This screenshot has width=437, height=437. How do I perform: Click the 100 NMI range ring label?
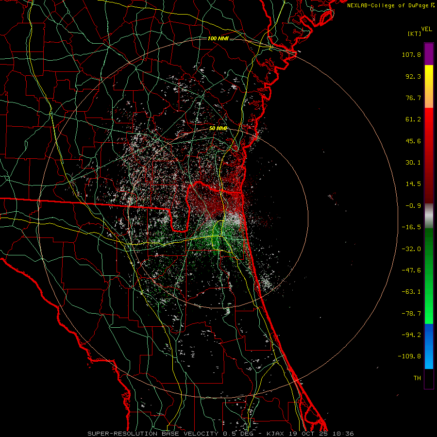click(x=218, y=38)
